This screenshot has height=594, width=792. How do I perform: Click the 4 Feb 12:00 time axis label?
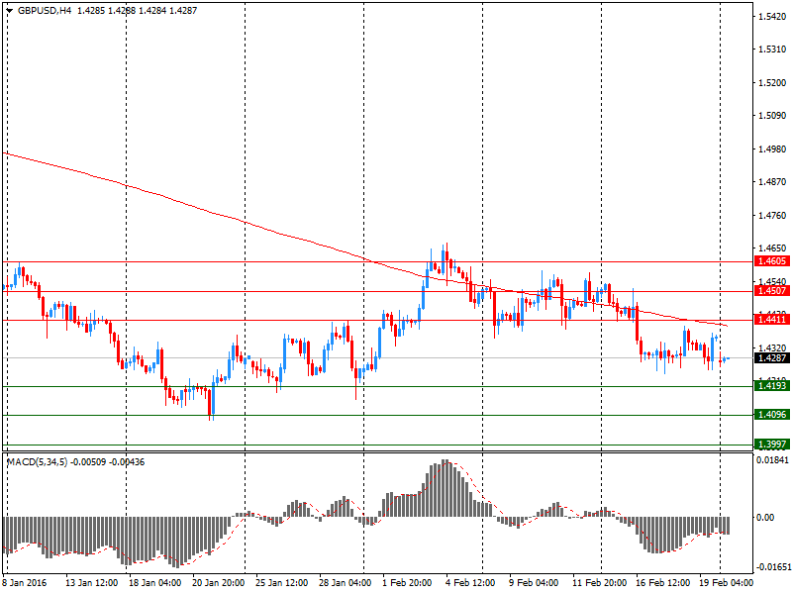(470, 583)
